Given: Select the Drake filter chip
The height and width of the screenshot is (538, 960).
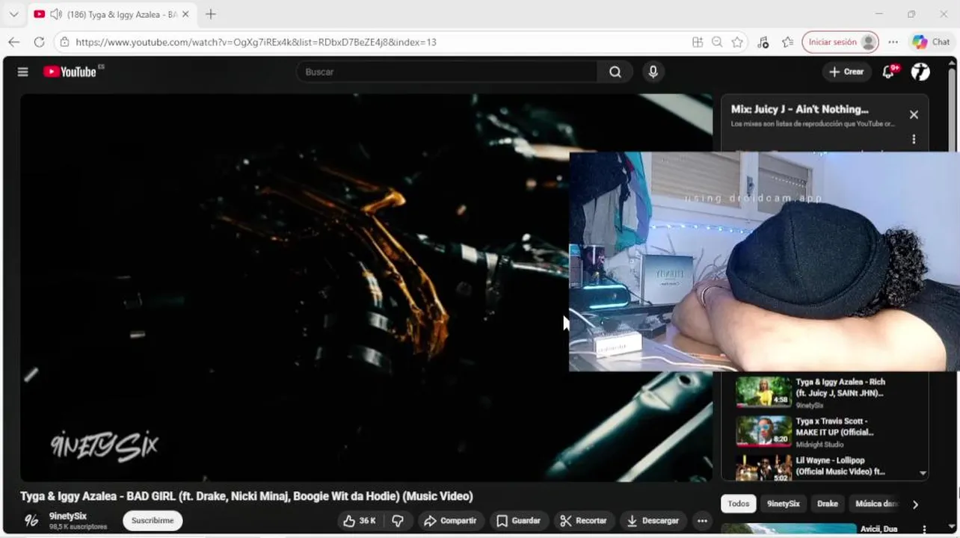Looking at the screenshot, I should point(828,504).
